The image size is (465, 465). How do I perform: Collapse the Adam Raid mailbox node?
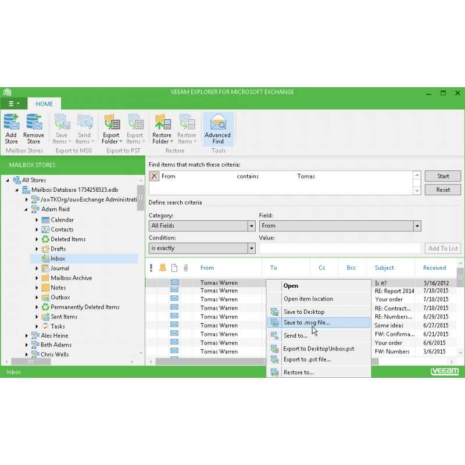click(26, 209)
